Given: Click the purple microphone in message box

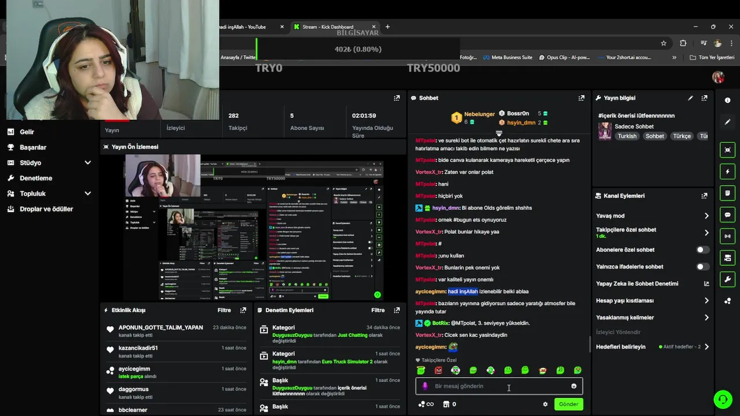Looking at the screenshot, I should 425,386.
